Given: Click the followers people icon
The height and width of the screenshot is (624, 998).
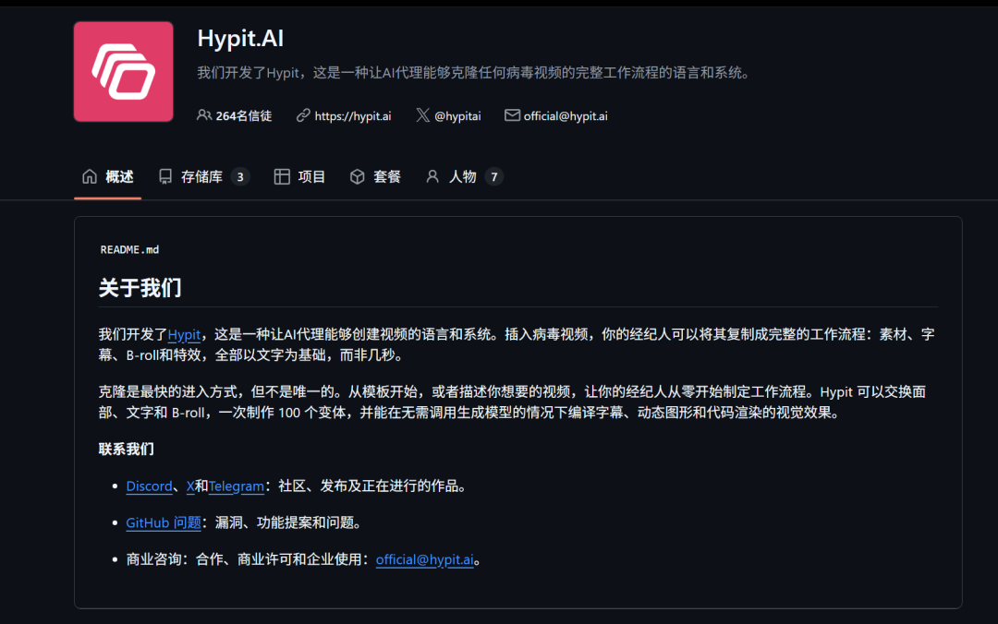Looking at the screenshot, I should (x=203, y=115).
